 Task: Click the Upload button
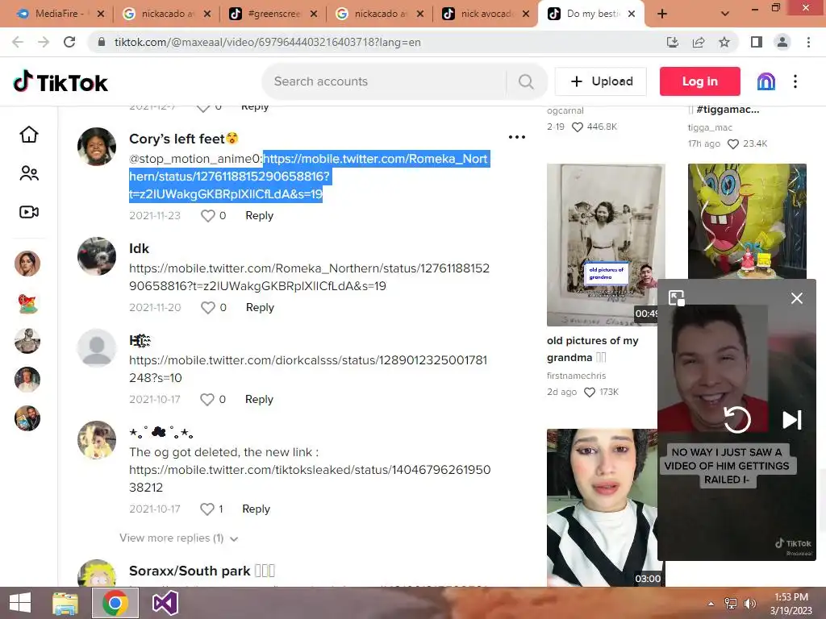point(600,81)
